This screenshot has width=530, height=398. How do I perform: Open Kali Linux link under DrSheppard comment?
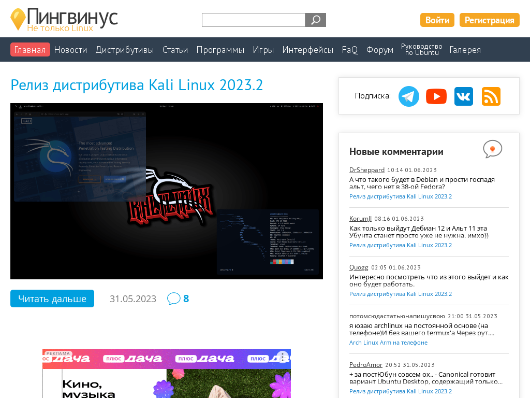(401, 196)
